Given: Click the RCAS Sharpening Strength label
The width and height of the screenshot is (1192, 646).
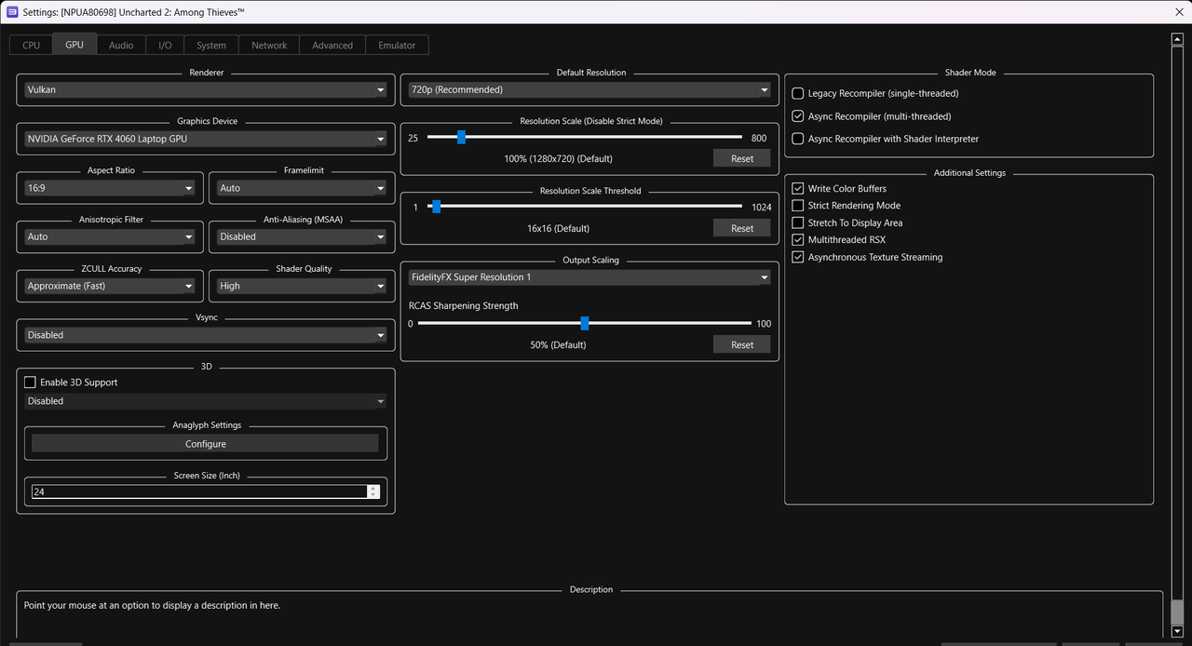Looking at the screenshot, I should (464, 306).
